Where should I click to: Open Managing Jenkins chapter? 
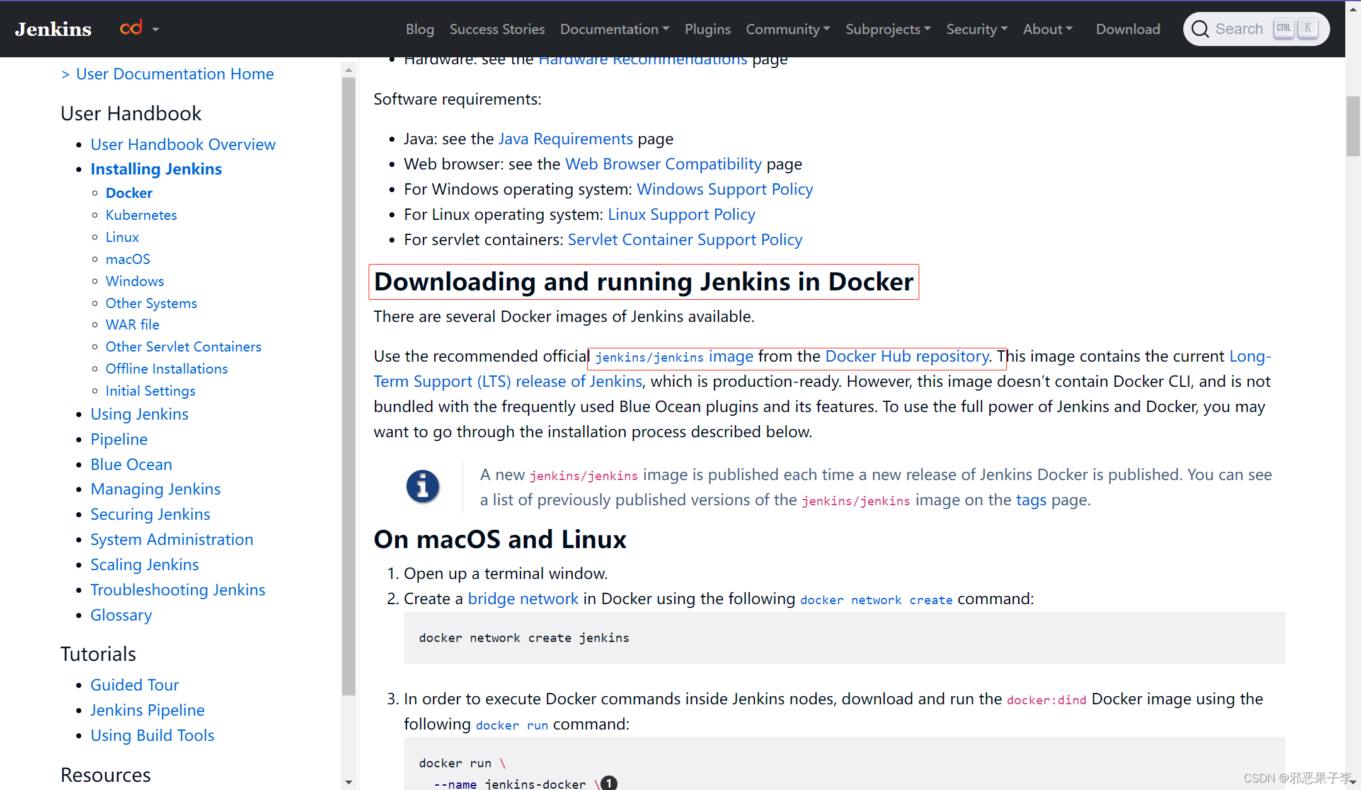pyautogui.click(x=156, y=489)
